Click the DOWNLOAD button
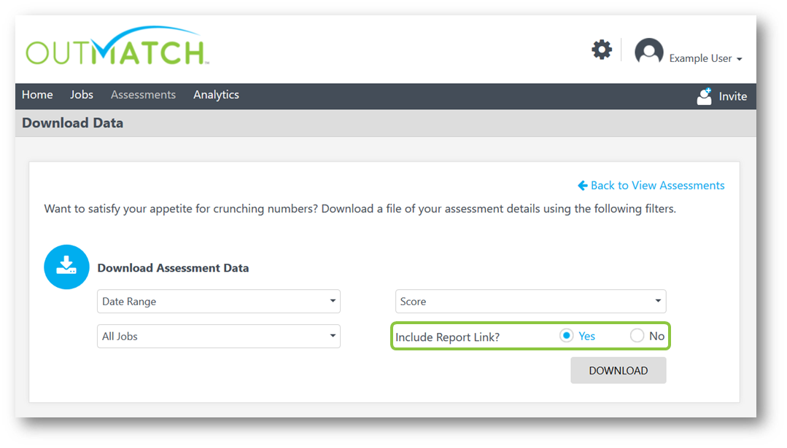 (618, 370)
